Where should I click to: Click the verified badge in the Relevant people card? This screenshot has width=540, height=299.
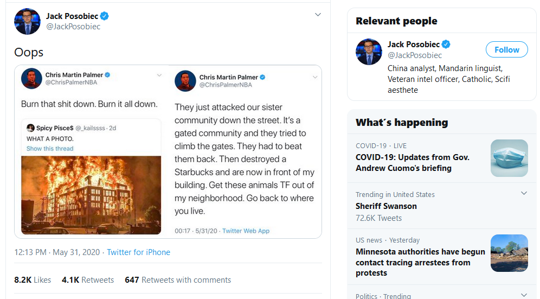(446, 44)
